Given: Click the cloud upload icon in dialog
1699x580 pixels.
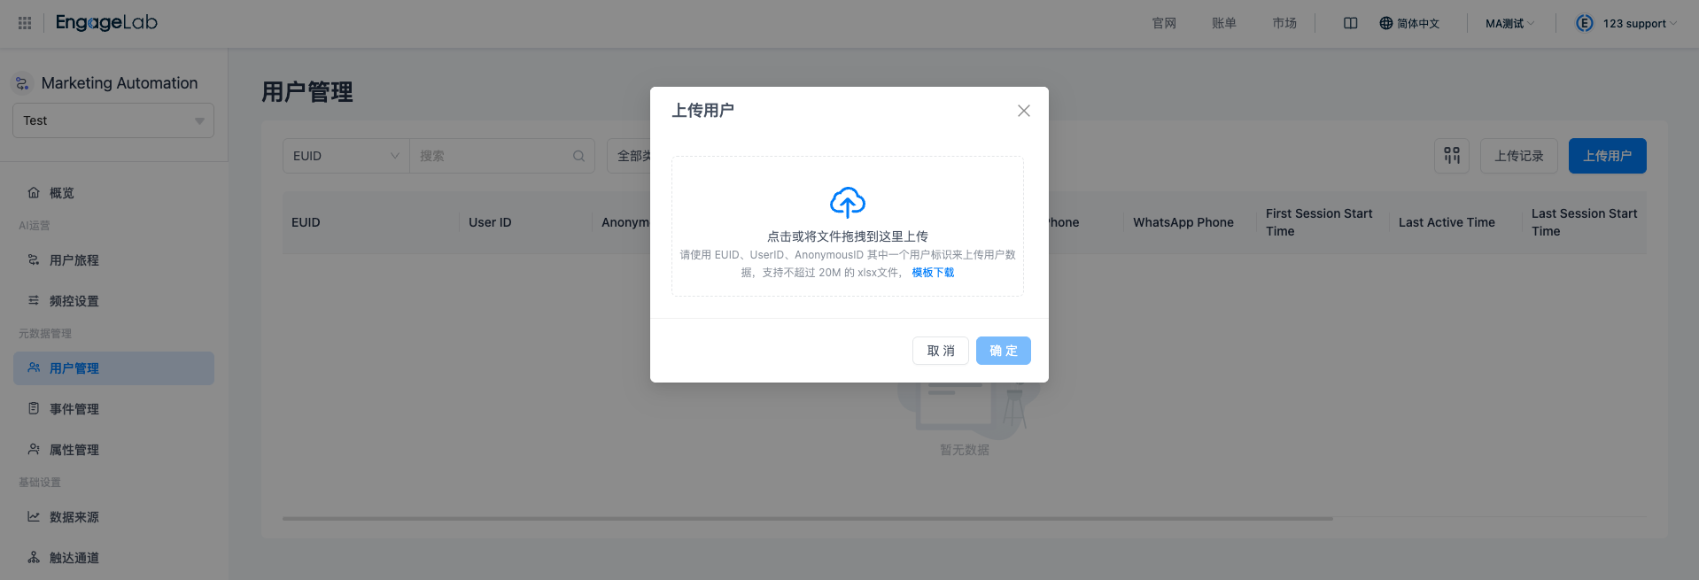Looking at the screenshot, I should pyautogui.click(x=847, y=203).
